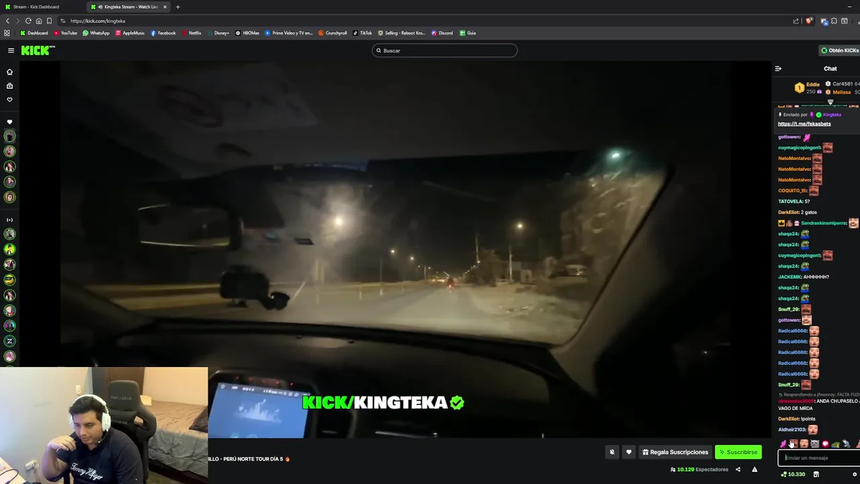Click the site info icon in address bar
Image resolution: width=860 pixels, height=484 pixels.
62,21
